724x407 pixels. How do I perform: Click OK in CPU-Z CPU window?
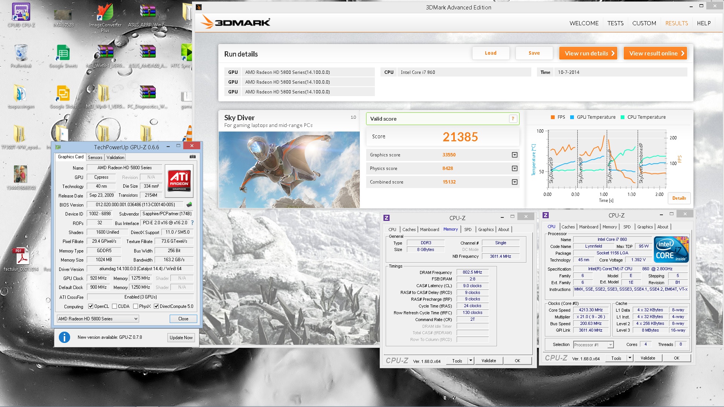[676, 358]
